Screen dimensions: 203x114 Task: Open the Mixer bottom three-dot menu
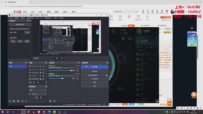click(55, 101)
